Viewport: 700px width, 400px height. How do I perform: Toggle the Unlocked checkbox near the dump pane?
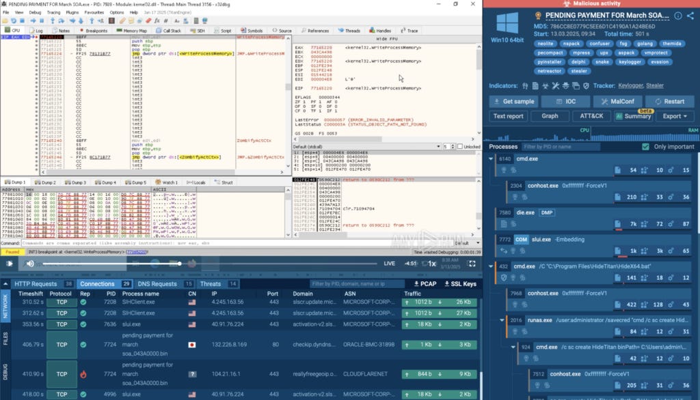[x=460, y=146]
